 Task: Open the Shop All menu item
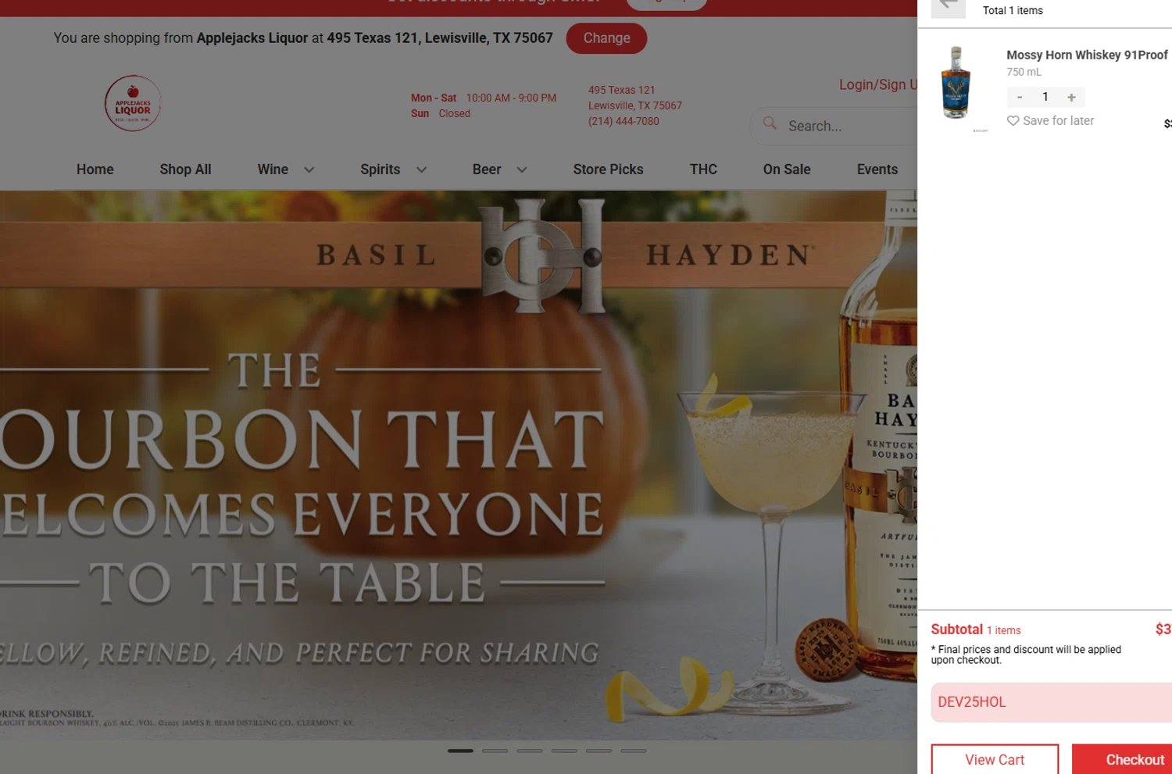[185, 169]
